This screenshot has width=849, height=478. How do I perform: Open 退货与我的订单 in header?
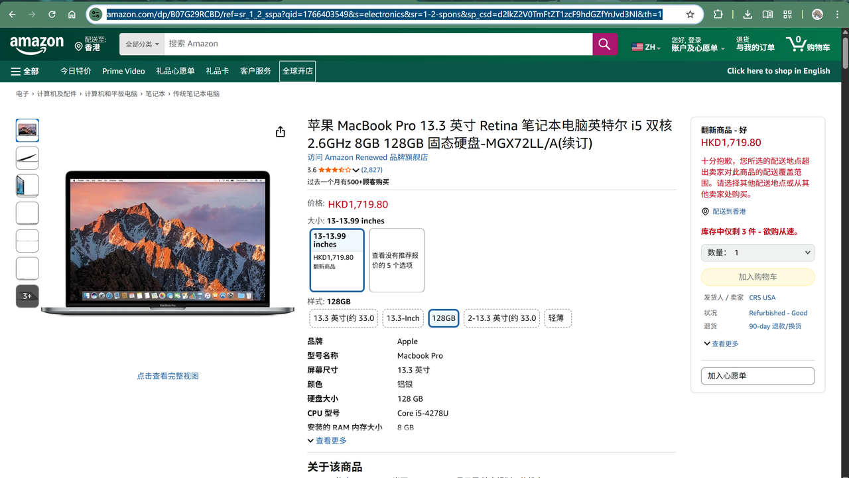click(755, 44)
